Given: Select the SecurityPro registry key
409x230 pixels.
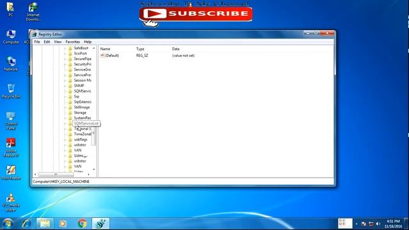Looking at the screenshot, I should pyautogui.click(x=82, y=64).
